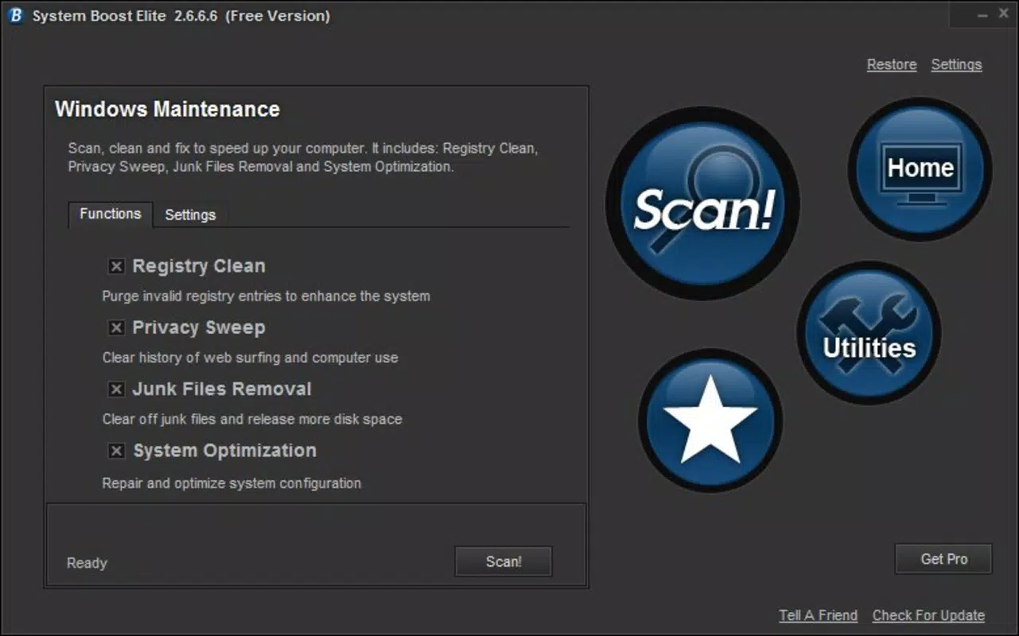Open the Settings link next to Restore
The height and width of the screenshot is (636, 1019).
[x=956, y=65]
